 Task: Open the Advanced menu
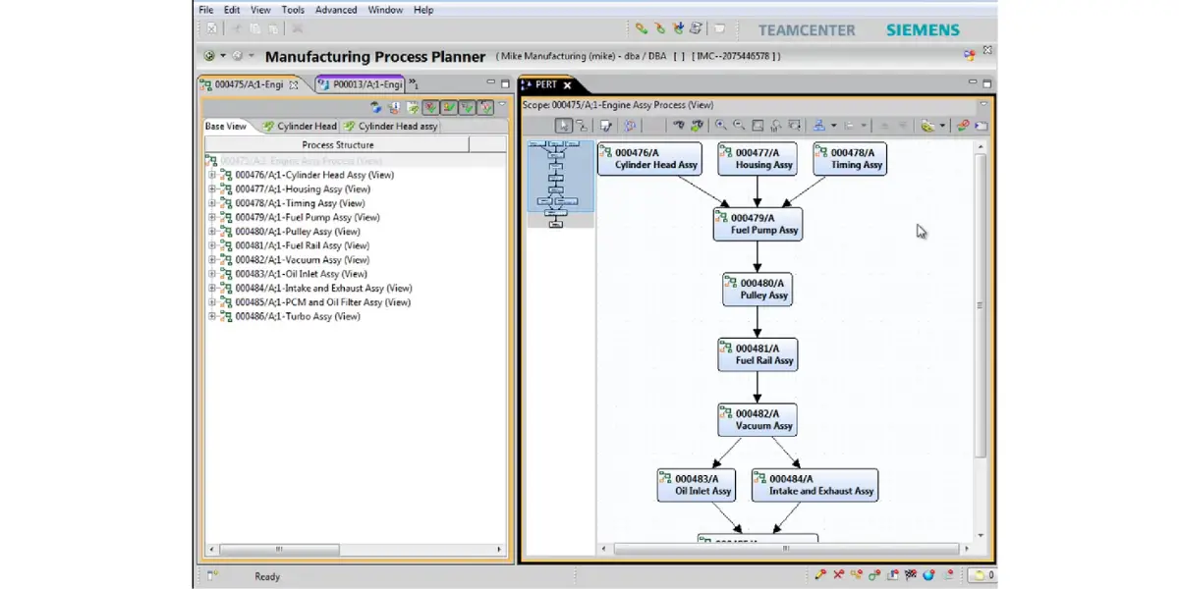(336, 10)
